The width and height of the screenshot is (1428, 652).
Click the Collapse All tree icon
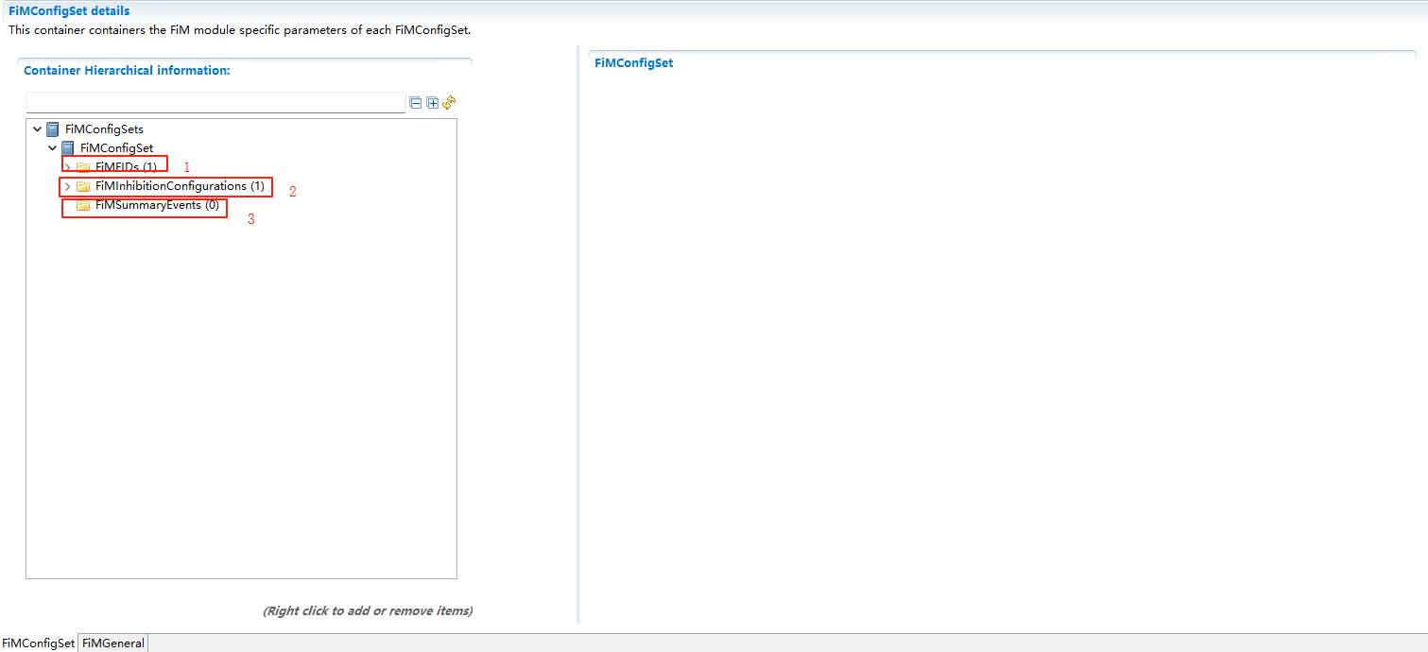point(415,103)
